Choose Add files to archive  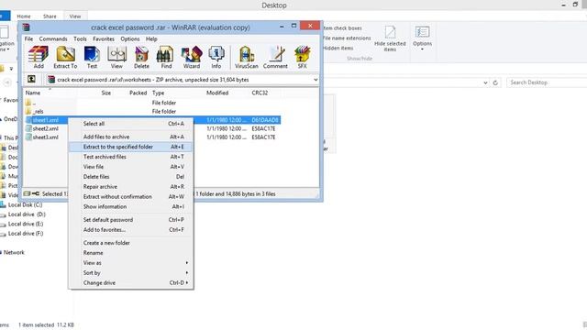pyautogui.click(x=130, y=137)
